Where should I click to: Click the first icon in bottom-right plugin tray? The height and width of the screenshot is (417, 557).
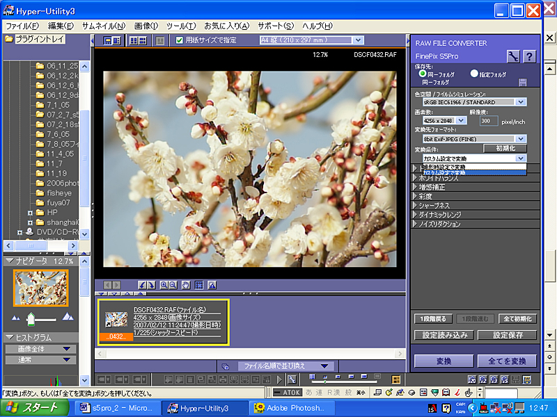pyautogui.click(x=472, y=379)
